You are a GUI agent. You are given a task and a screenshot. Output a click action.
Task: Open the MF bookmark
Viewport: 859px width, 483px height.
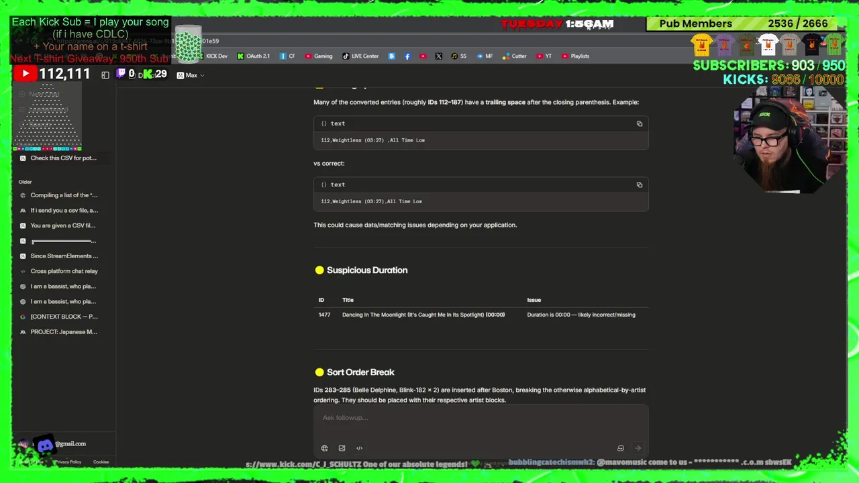pos(485,56)
